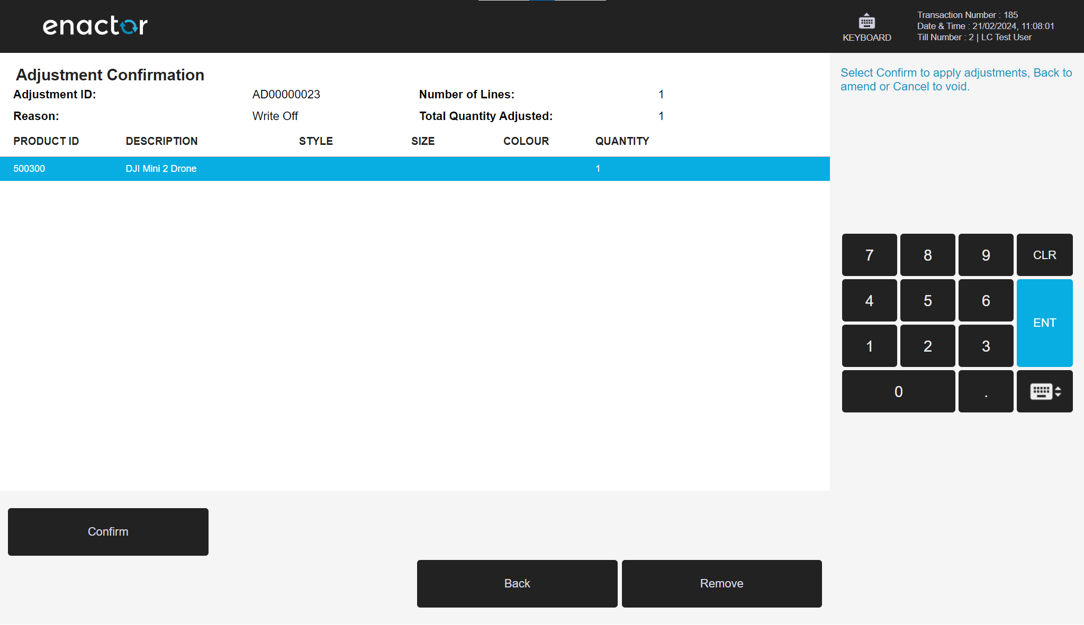Click the Enactor logo
The width and height of the screenshot is (1084, 625).
pyautogui.click(x=95, y=25)
